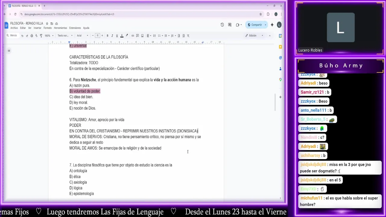Open the Arial font dropdown

pos(82,36)
